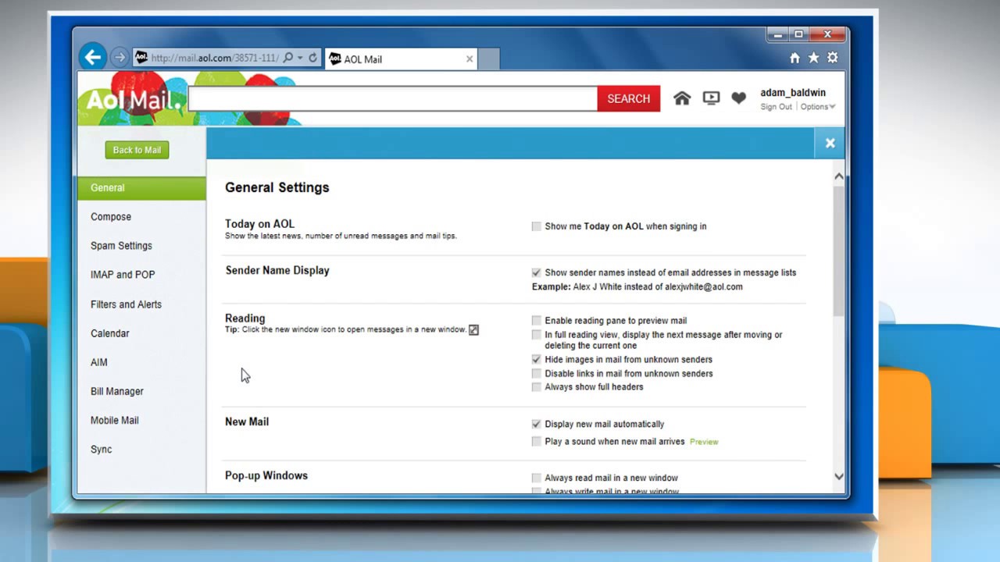Click the heart favorites icon
The image size is (1000, 562).
(x=738, y=98)
